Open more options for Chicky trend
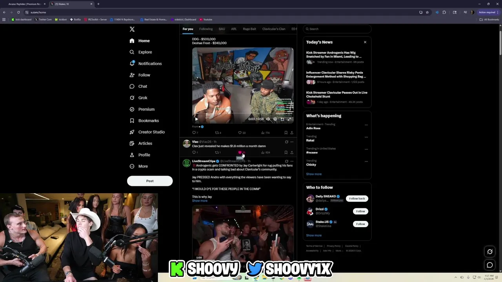 (366, 161)
